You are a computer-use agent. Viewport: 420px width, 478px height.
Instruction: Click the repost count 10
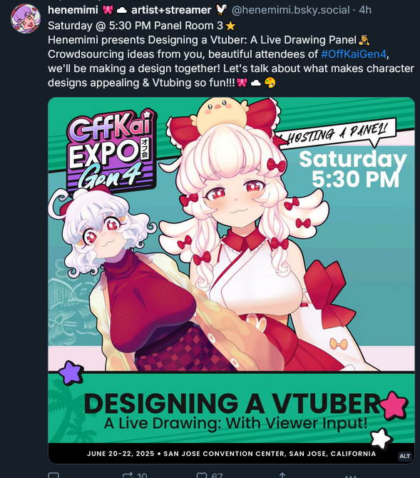coord(142,476)
